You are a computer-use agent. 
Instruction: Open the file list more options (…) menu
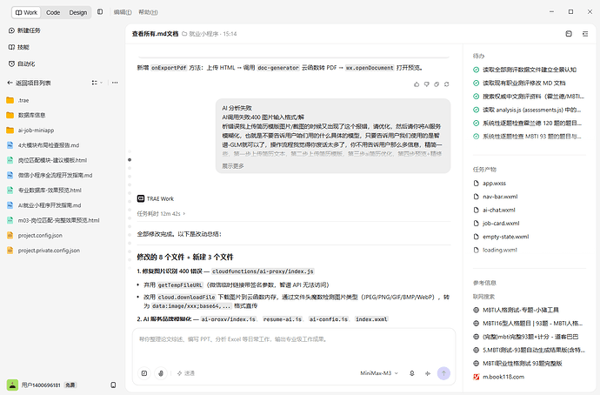(115, 83)
